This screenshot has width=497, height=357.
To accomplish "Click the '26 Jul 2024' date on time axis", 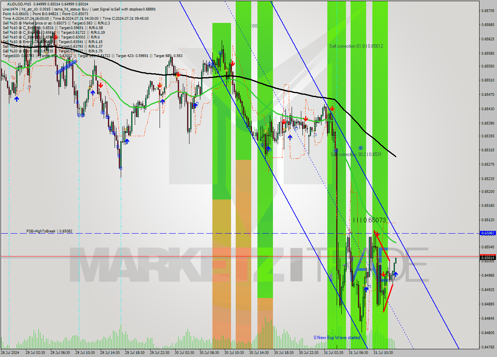I will (x=9, y=353).
